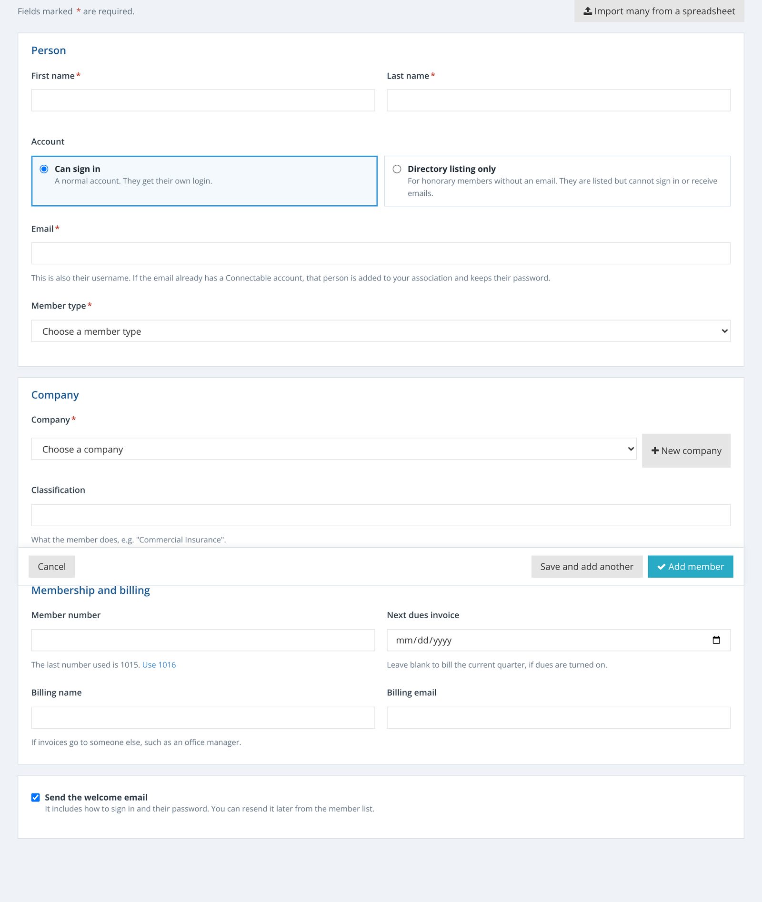Viewport: 762px width, 902px height.
Task: Click into the Email field
Action: [381, 253]
